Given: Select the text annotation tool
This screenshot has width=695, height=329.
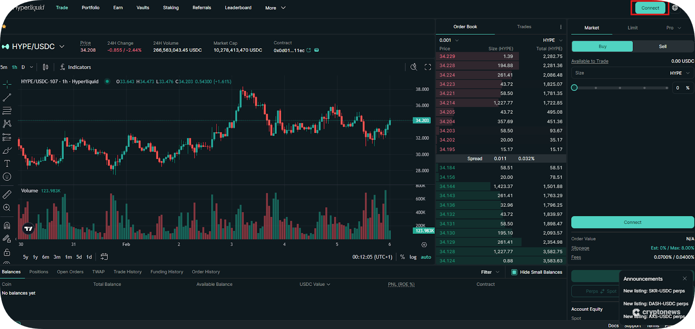Looking at the screenshot, I should tap(7, 163).
